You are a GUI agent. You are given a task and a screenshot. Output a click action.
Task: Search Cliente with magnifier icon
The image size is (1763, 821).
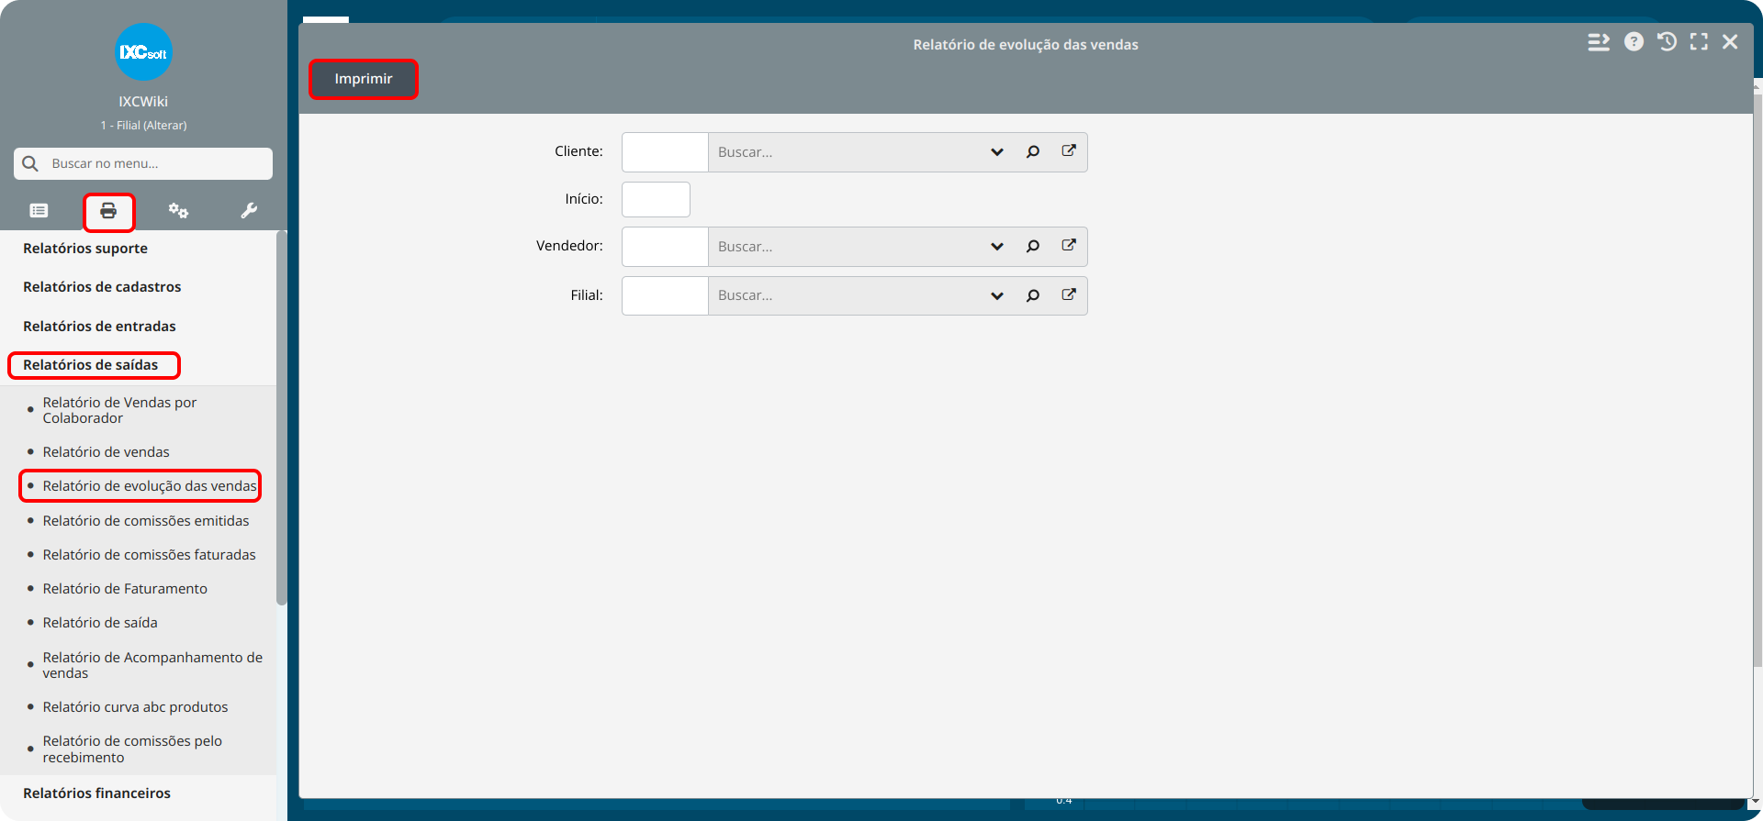pos(1033,152)
